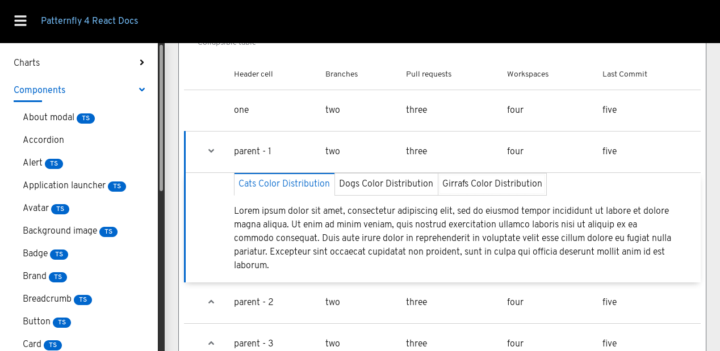
Task: Open the Avatar component page
Action: pos(35,208)
